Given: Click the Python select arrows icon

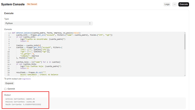Looking at the screenshot, I should [90, 23].
